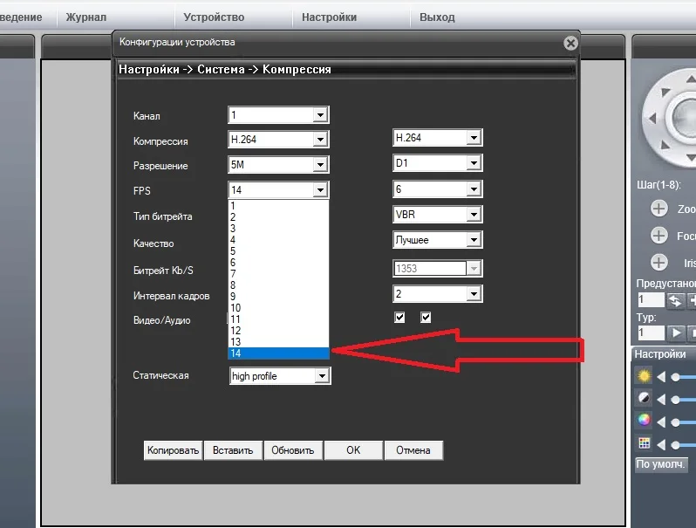Click the Обновить button

pyautogui.click(x=293, y=450)
